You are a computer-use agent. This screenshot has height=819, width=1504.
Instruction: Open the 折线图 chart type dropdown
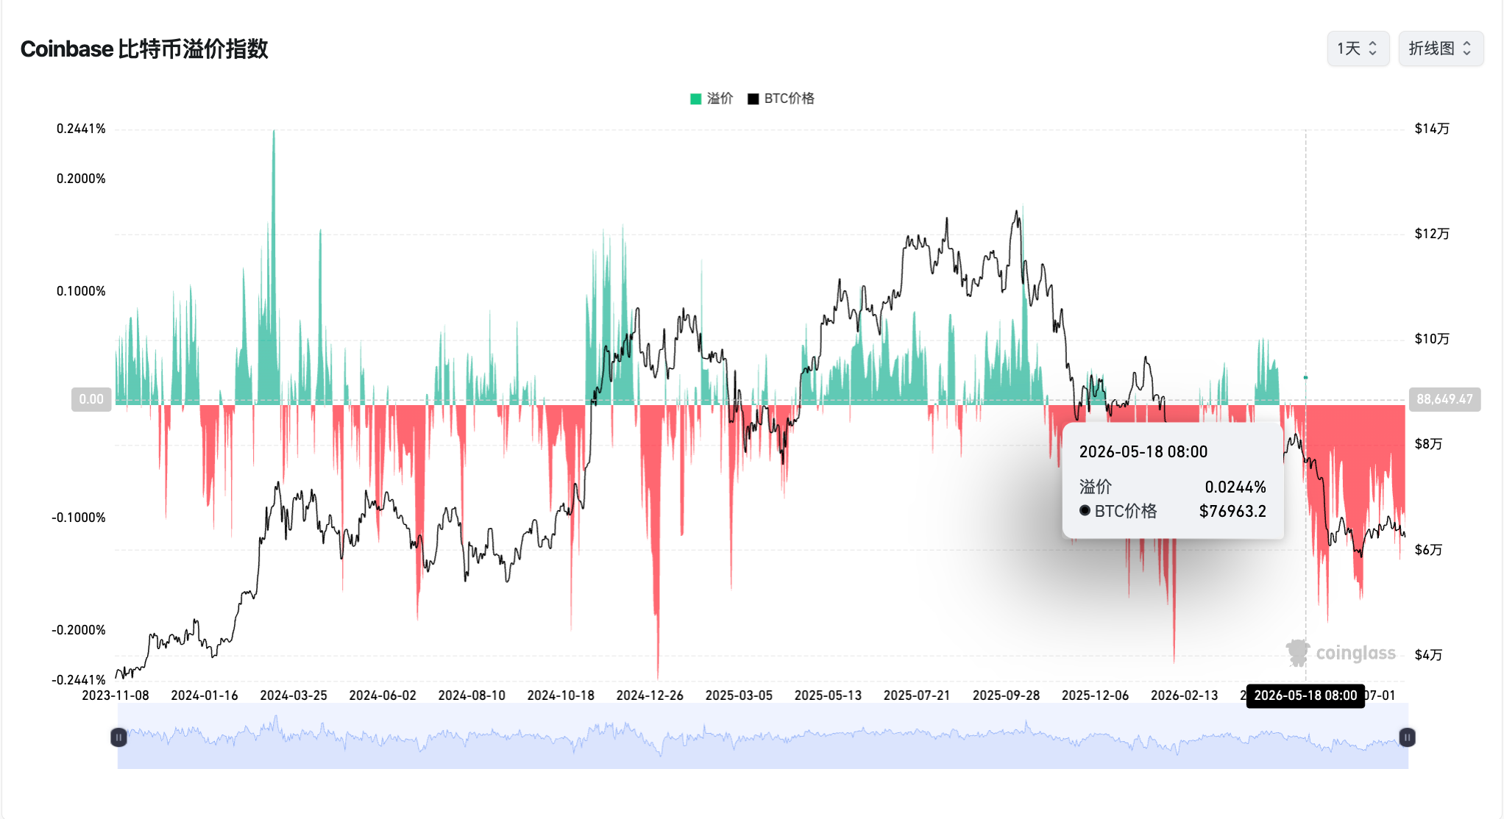pos(1440,49)
